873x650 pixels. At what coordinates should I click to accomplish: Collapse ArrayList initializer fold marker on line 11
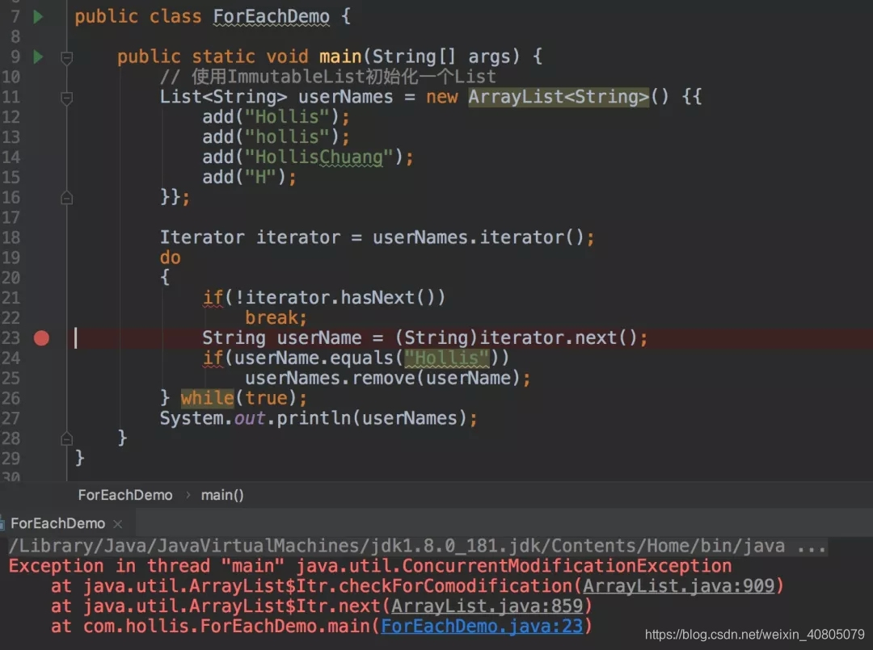pyautogui.click(x=67, y=98)
